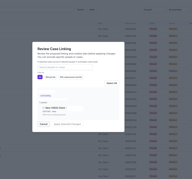Viewport: 192px width, 179px height.
Task: Click case number 00093384
Action: (x=131, y=120)
